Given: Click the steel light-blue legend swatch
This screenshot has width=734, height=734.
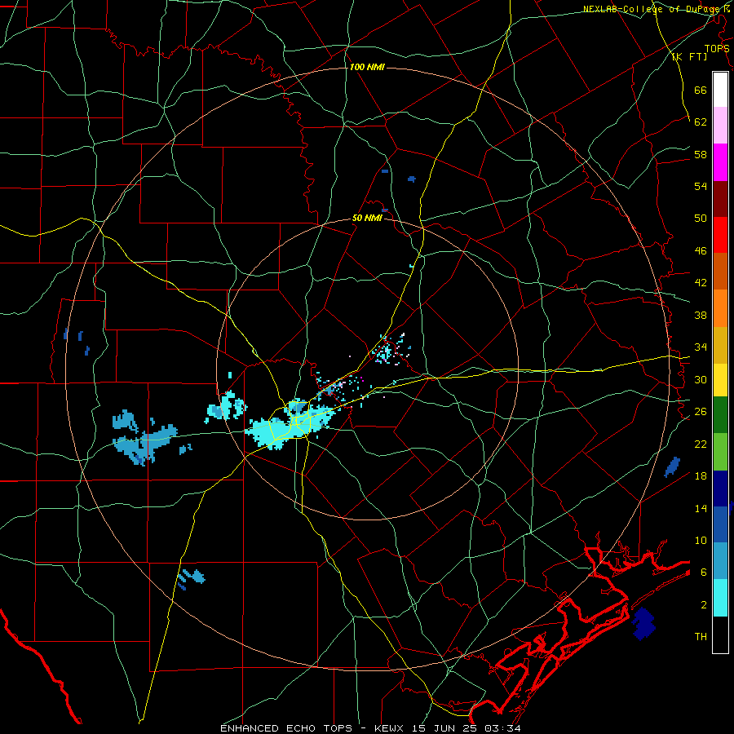Looking at the screenshot, I should pos(720,561).
